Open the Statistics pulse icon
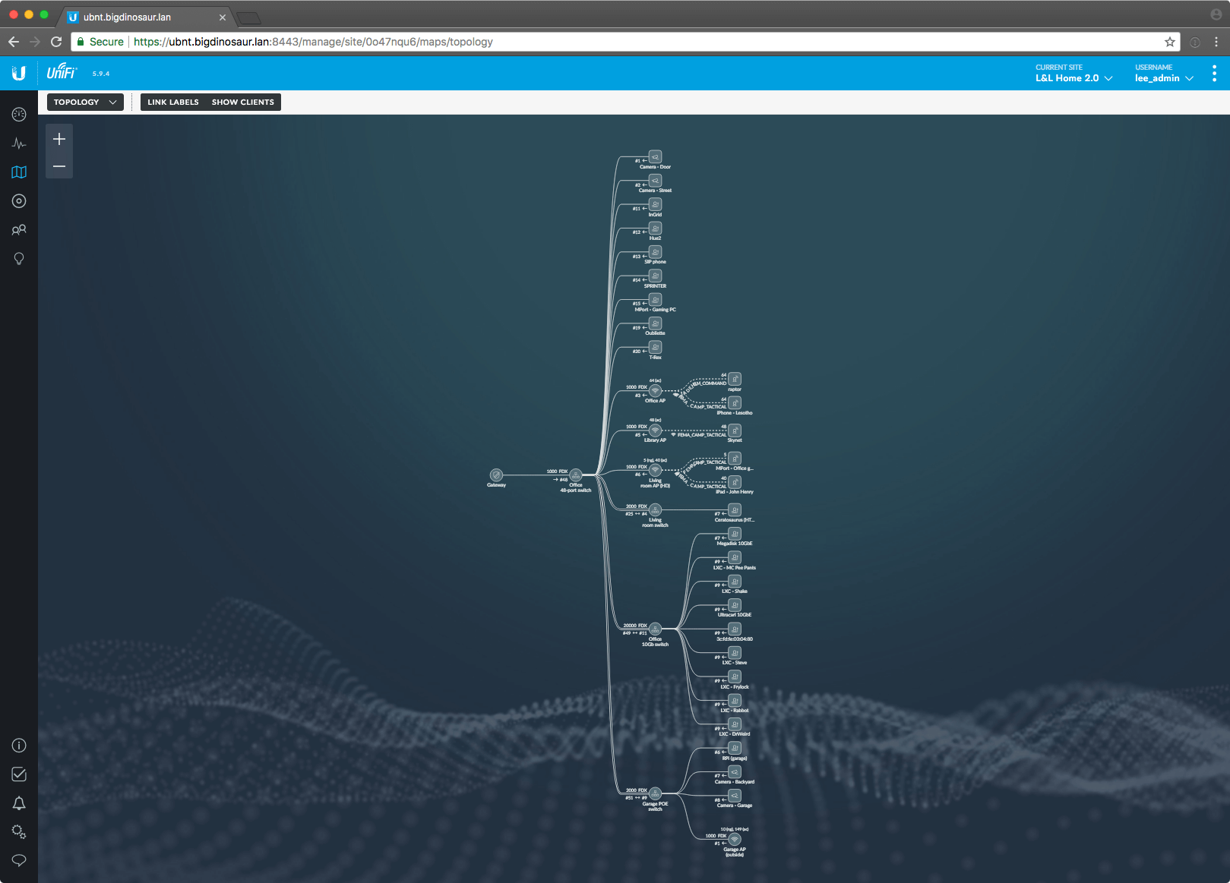 (x=19, y=143)
